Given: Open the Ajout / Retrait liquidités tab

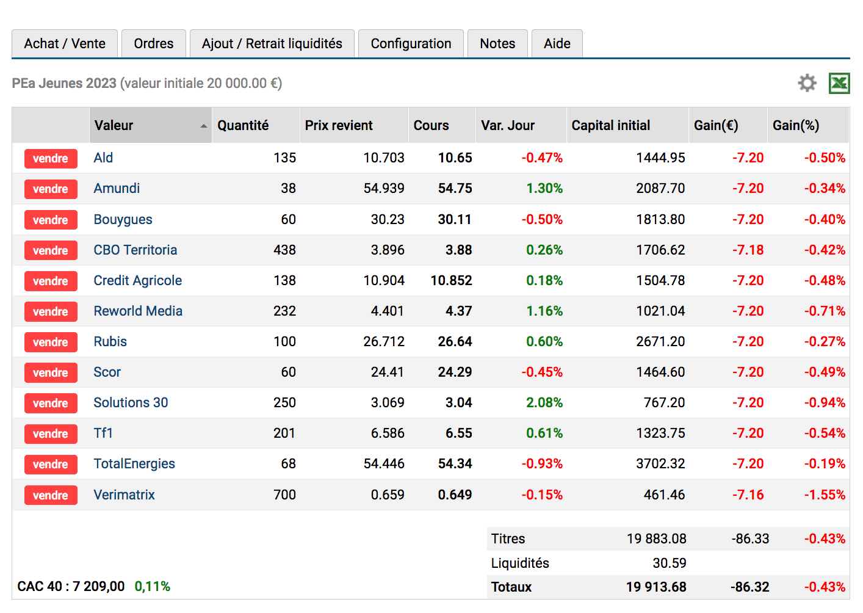Looking at the screenshot, I should [272, 43].
